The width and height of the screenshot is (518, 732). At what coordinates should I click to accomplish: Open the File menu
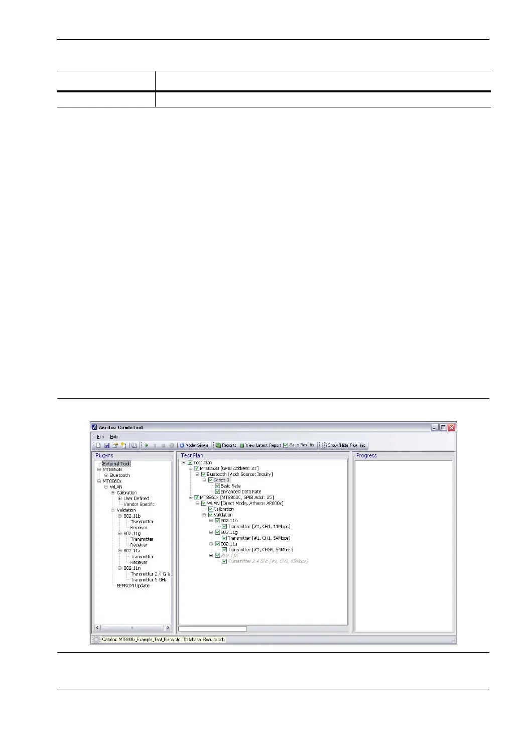pyautogui.click(x=100, y=437)
